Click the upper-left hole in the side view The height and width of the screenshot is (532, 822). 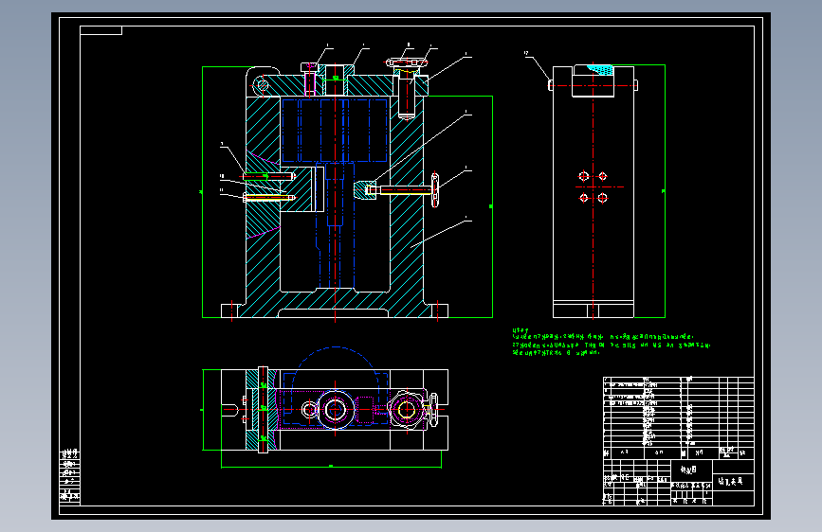583,176
